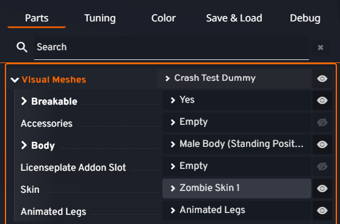The image size is (340, 224).
Task: Expand the Breakable tree item
Action: click(x=24, y=101)
